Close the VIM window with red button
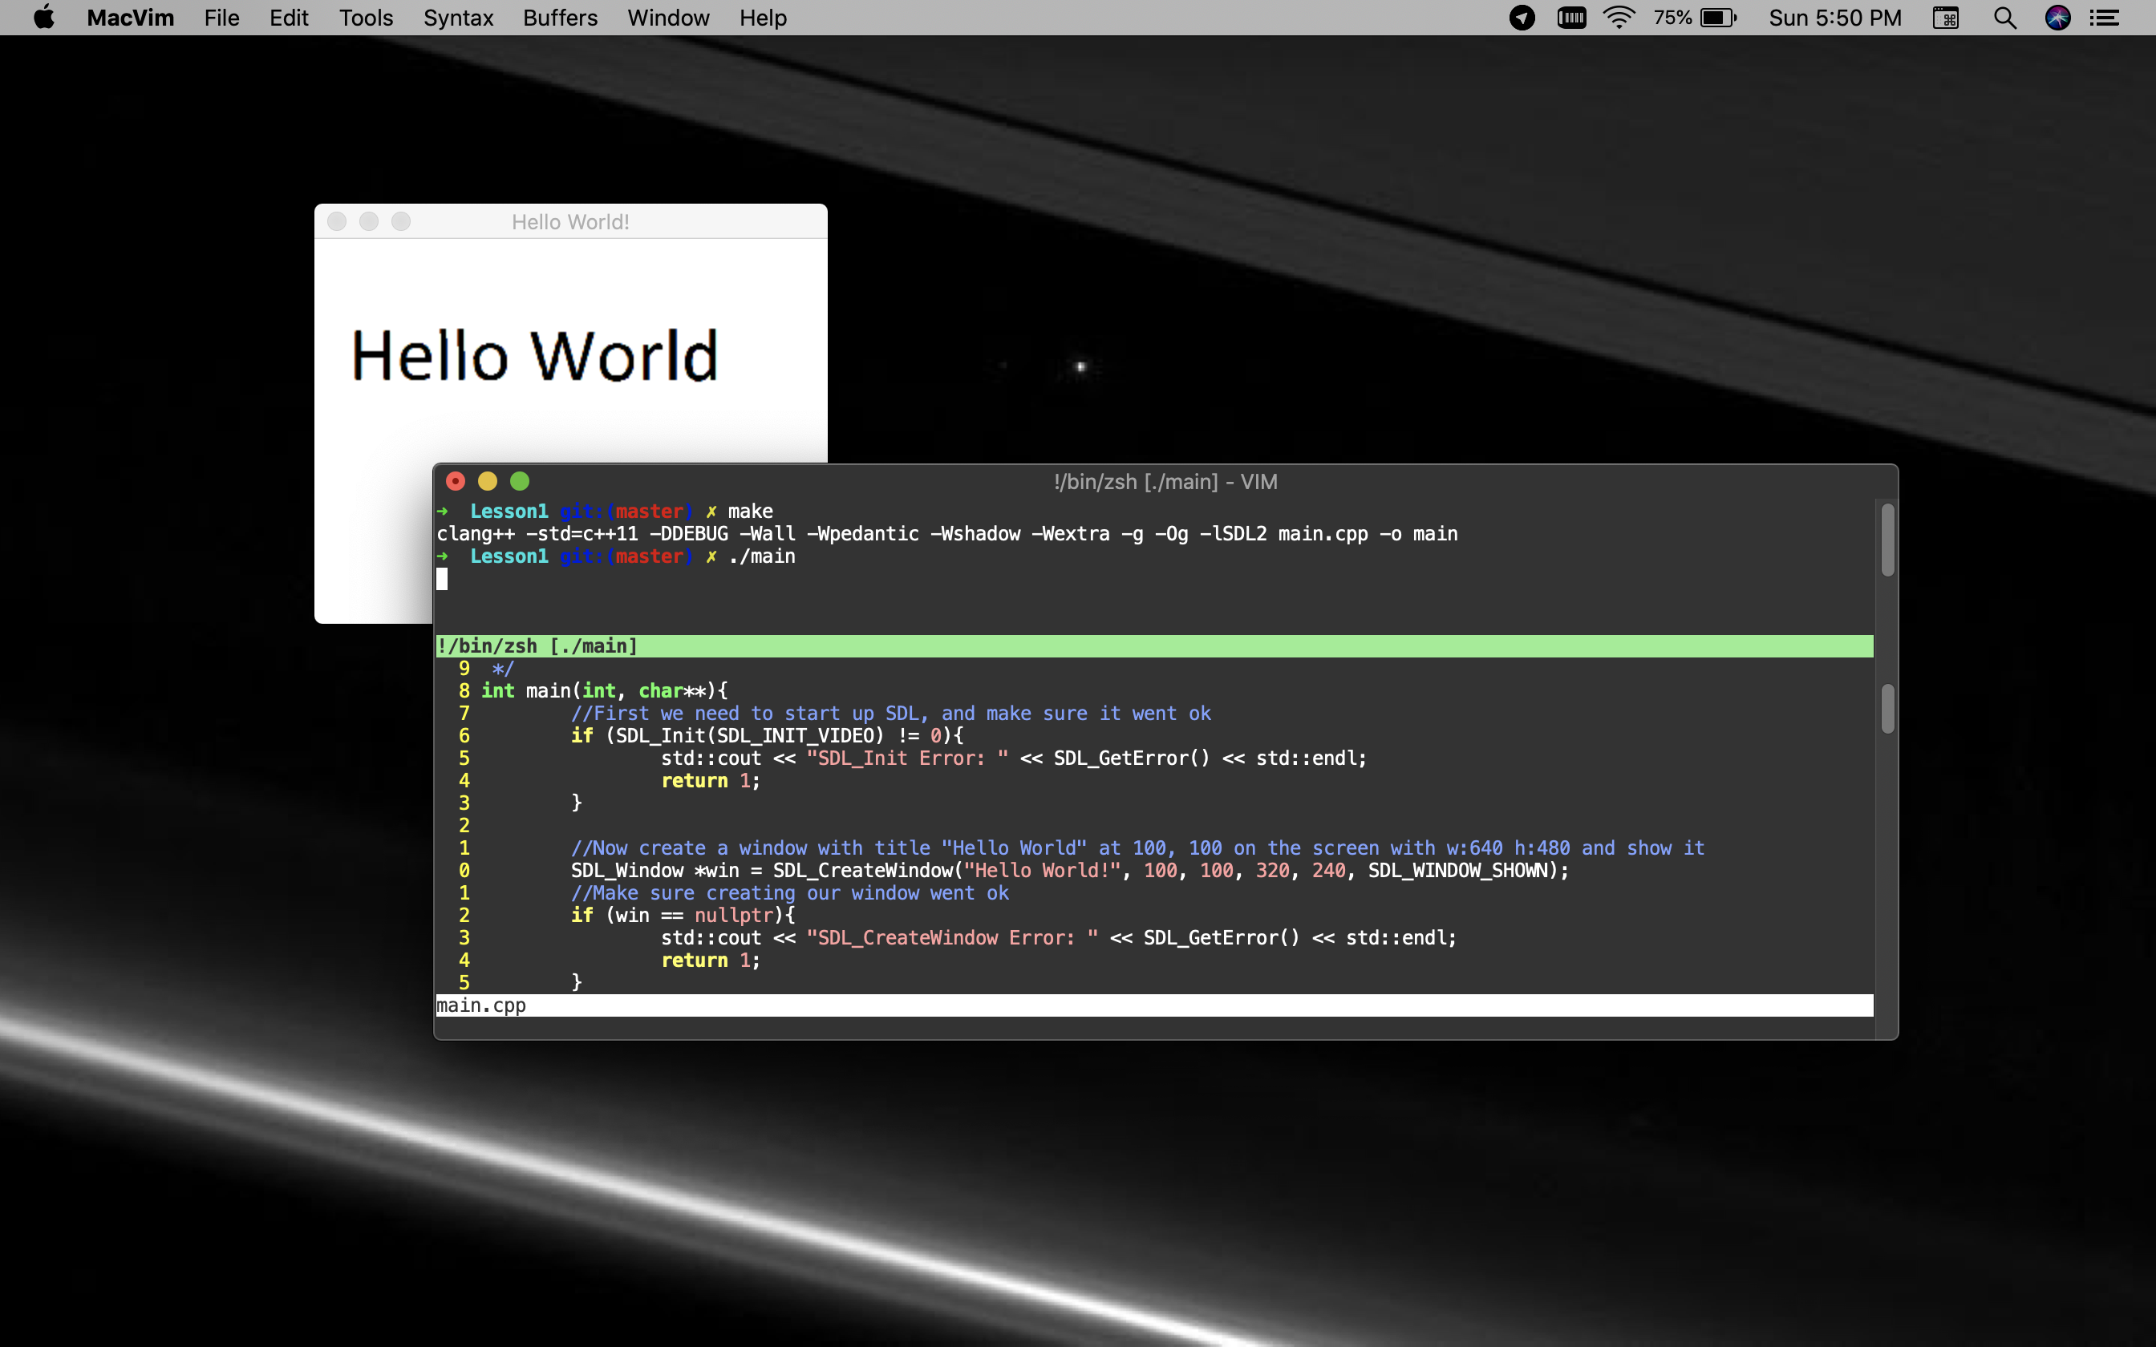2156x1347 pixels. 456,481
